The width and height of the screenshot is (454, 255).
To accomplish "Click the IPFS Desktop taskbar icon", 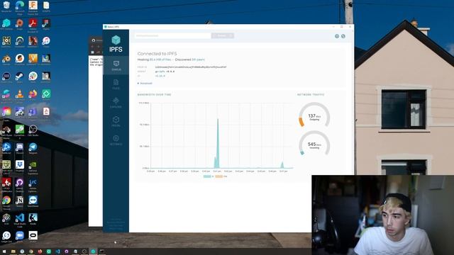I will [93, 251].
